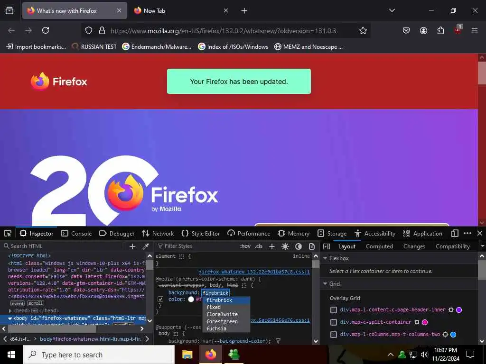Open uBlock Origin extension icon
The image size is (486, 364).
click(458, 30)
